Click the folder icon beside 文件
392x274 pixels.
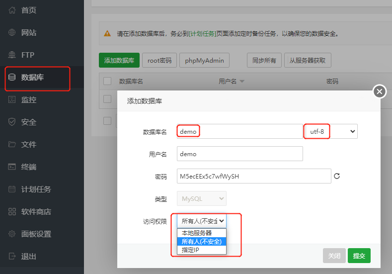(x=12, y=144)
